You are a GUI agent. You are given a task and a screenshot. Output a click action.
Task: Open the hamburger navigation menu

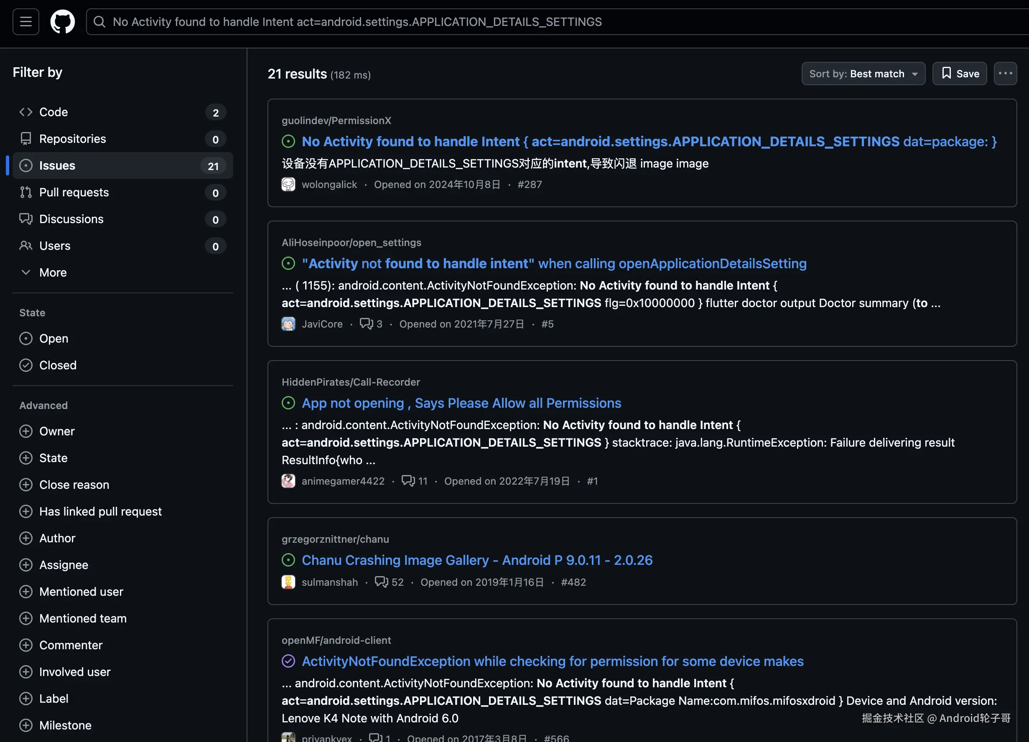tap(26, 22)
